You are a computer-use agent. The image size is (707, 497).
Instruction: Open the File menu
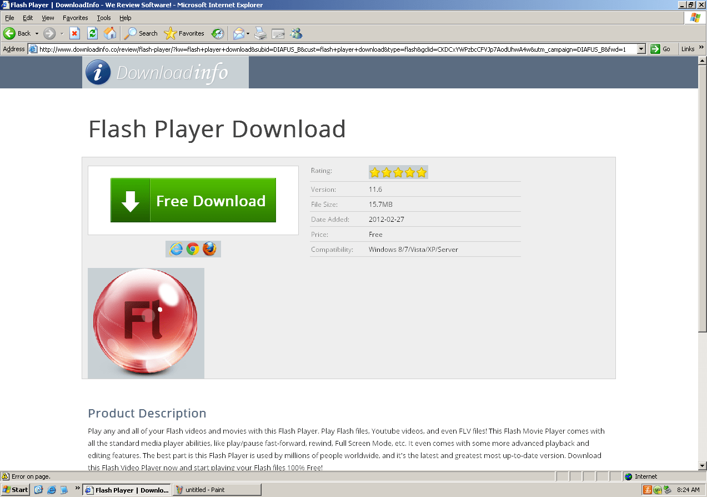tap(9, 18)
